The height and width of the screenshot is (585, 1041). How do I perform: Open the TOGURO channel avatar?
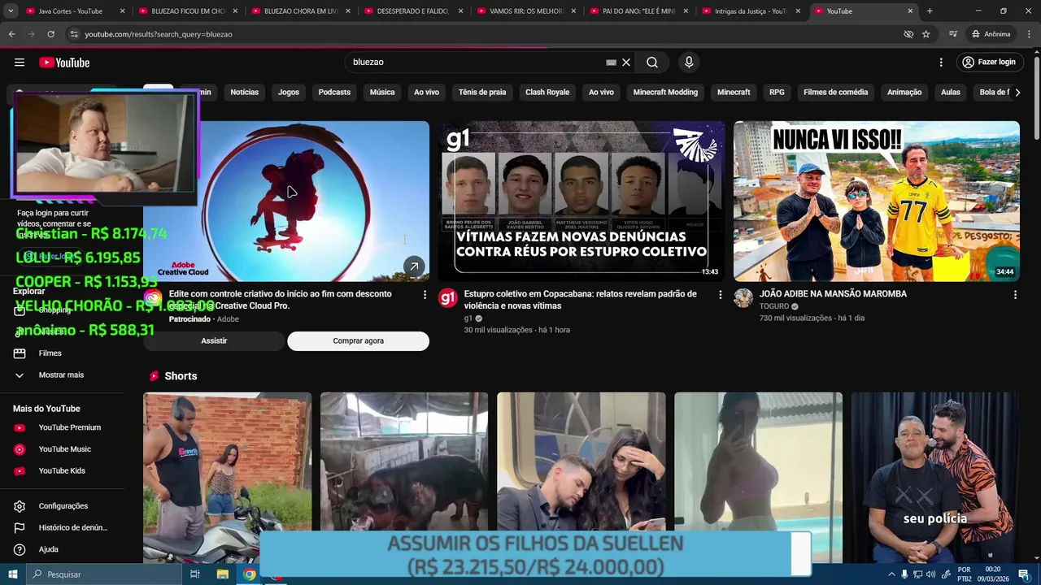tap(743, 298)
